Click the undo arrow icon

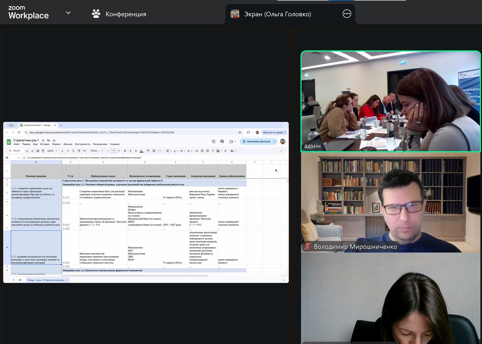[27, 151]
